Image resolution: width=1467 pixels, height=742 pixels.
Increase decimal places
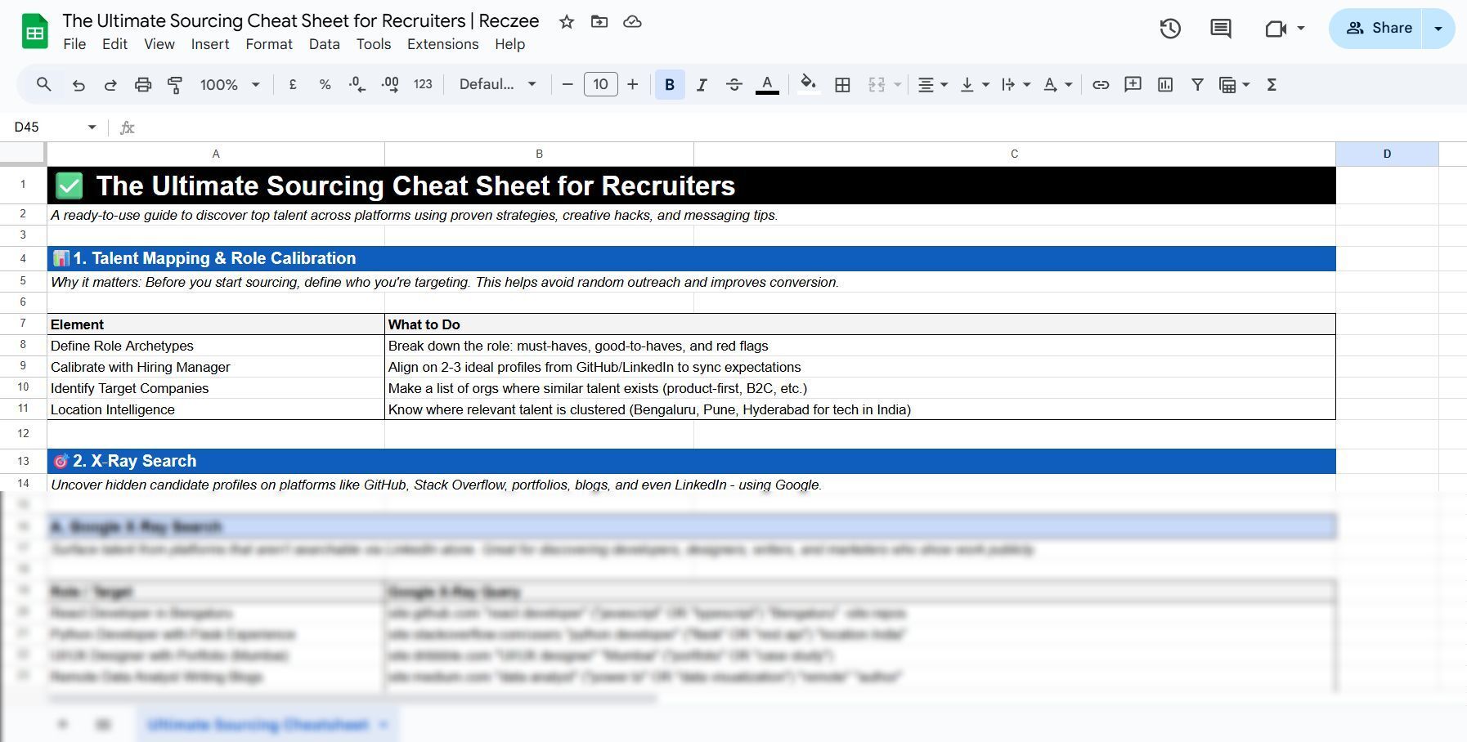coord(390,84)
